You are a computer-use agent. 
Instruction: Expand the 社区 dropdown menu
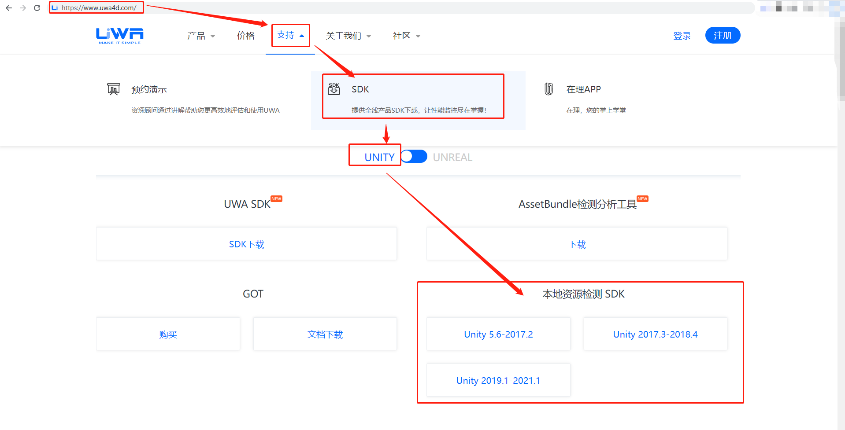click(x=406, y=36)
